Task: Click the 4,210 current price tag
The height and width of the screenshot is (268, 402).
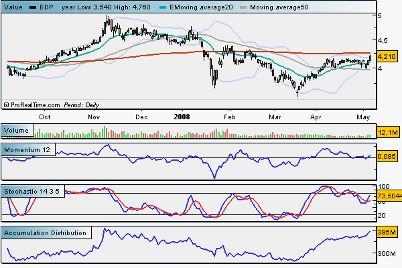Action: [x=387, y=56]
